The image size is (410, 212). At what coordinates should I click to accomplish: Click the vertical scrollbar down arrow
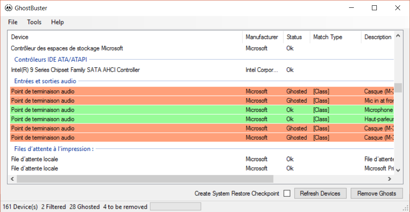point(398,169)
